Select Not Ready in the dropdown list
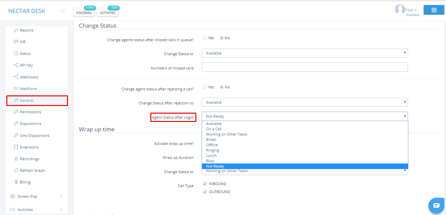 pos(305,166)
